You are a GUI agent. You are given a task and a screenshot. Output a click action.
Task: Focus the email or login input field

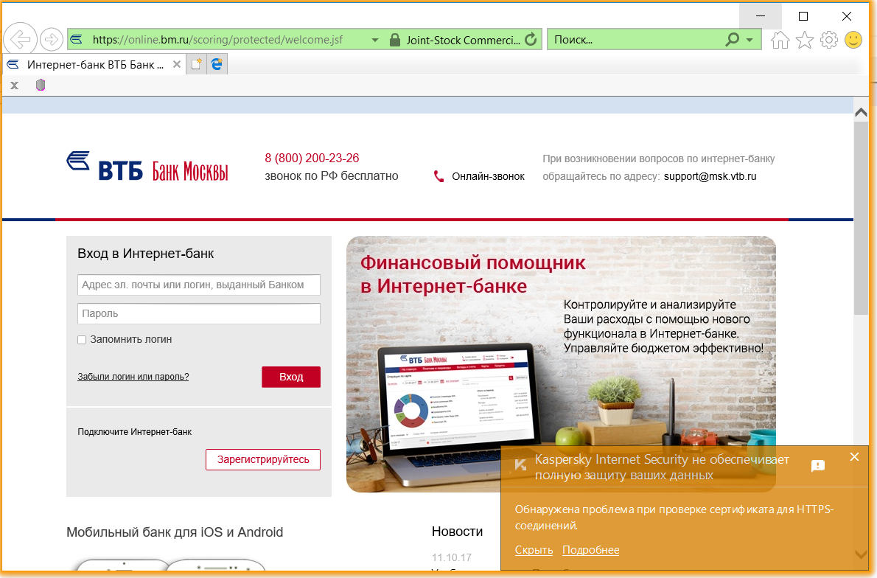[x=198, y=285]
